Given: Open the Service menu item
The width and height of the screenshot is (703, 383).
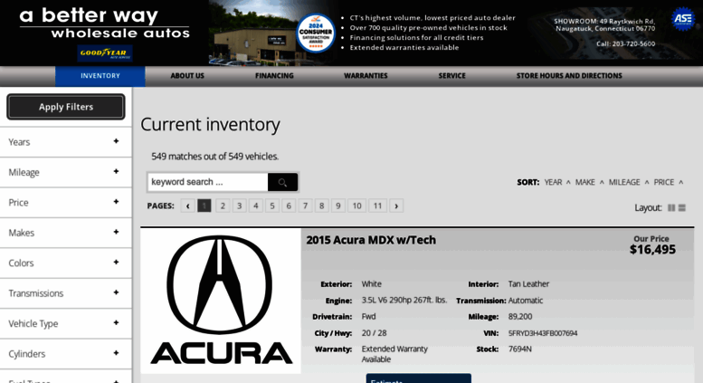Looking at the screenshot, I should point(452,76).
